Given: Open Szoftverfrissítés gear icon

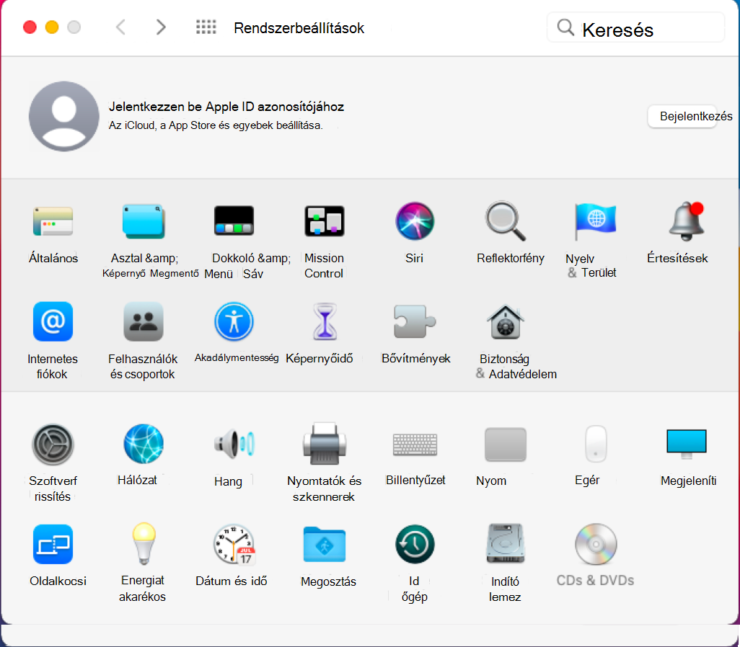Looking at the screenshot, I should [x=53, y=445].
